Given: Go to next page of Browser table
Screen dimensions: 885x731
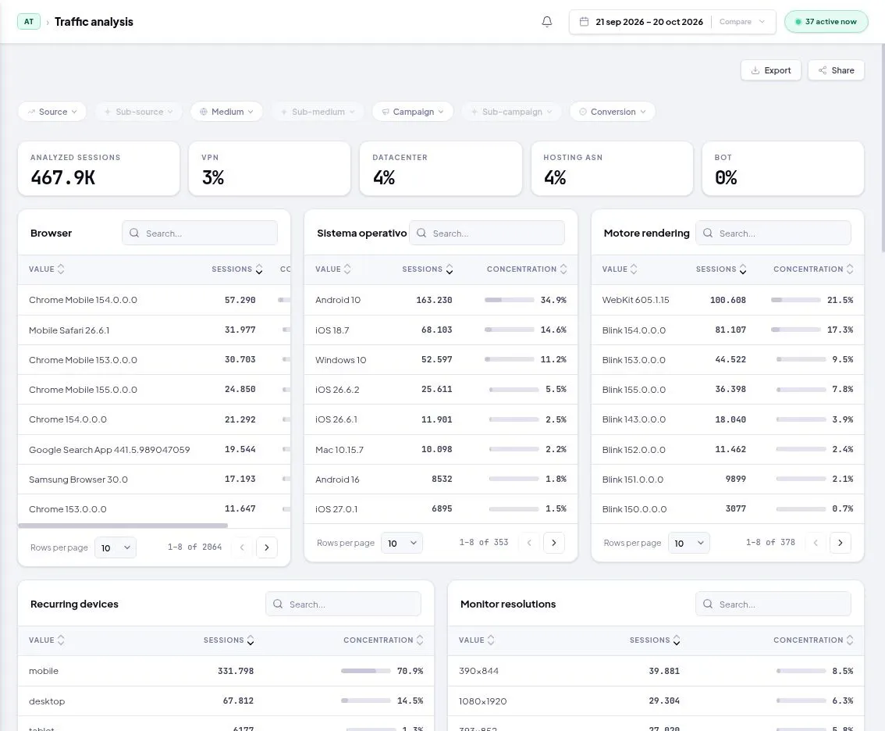Looking at the screenshot, I should [x=266, y=547].
